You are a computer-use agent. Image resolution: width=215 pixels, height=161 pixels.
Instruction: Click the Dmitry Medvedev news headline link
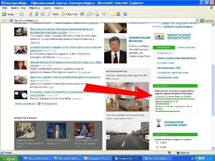pyautogui.click(x=66, y=49)
